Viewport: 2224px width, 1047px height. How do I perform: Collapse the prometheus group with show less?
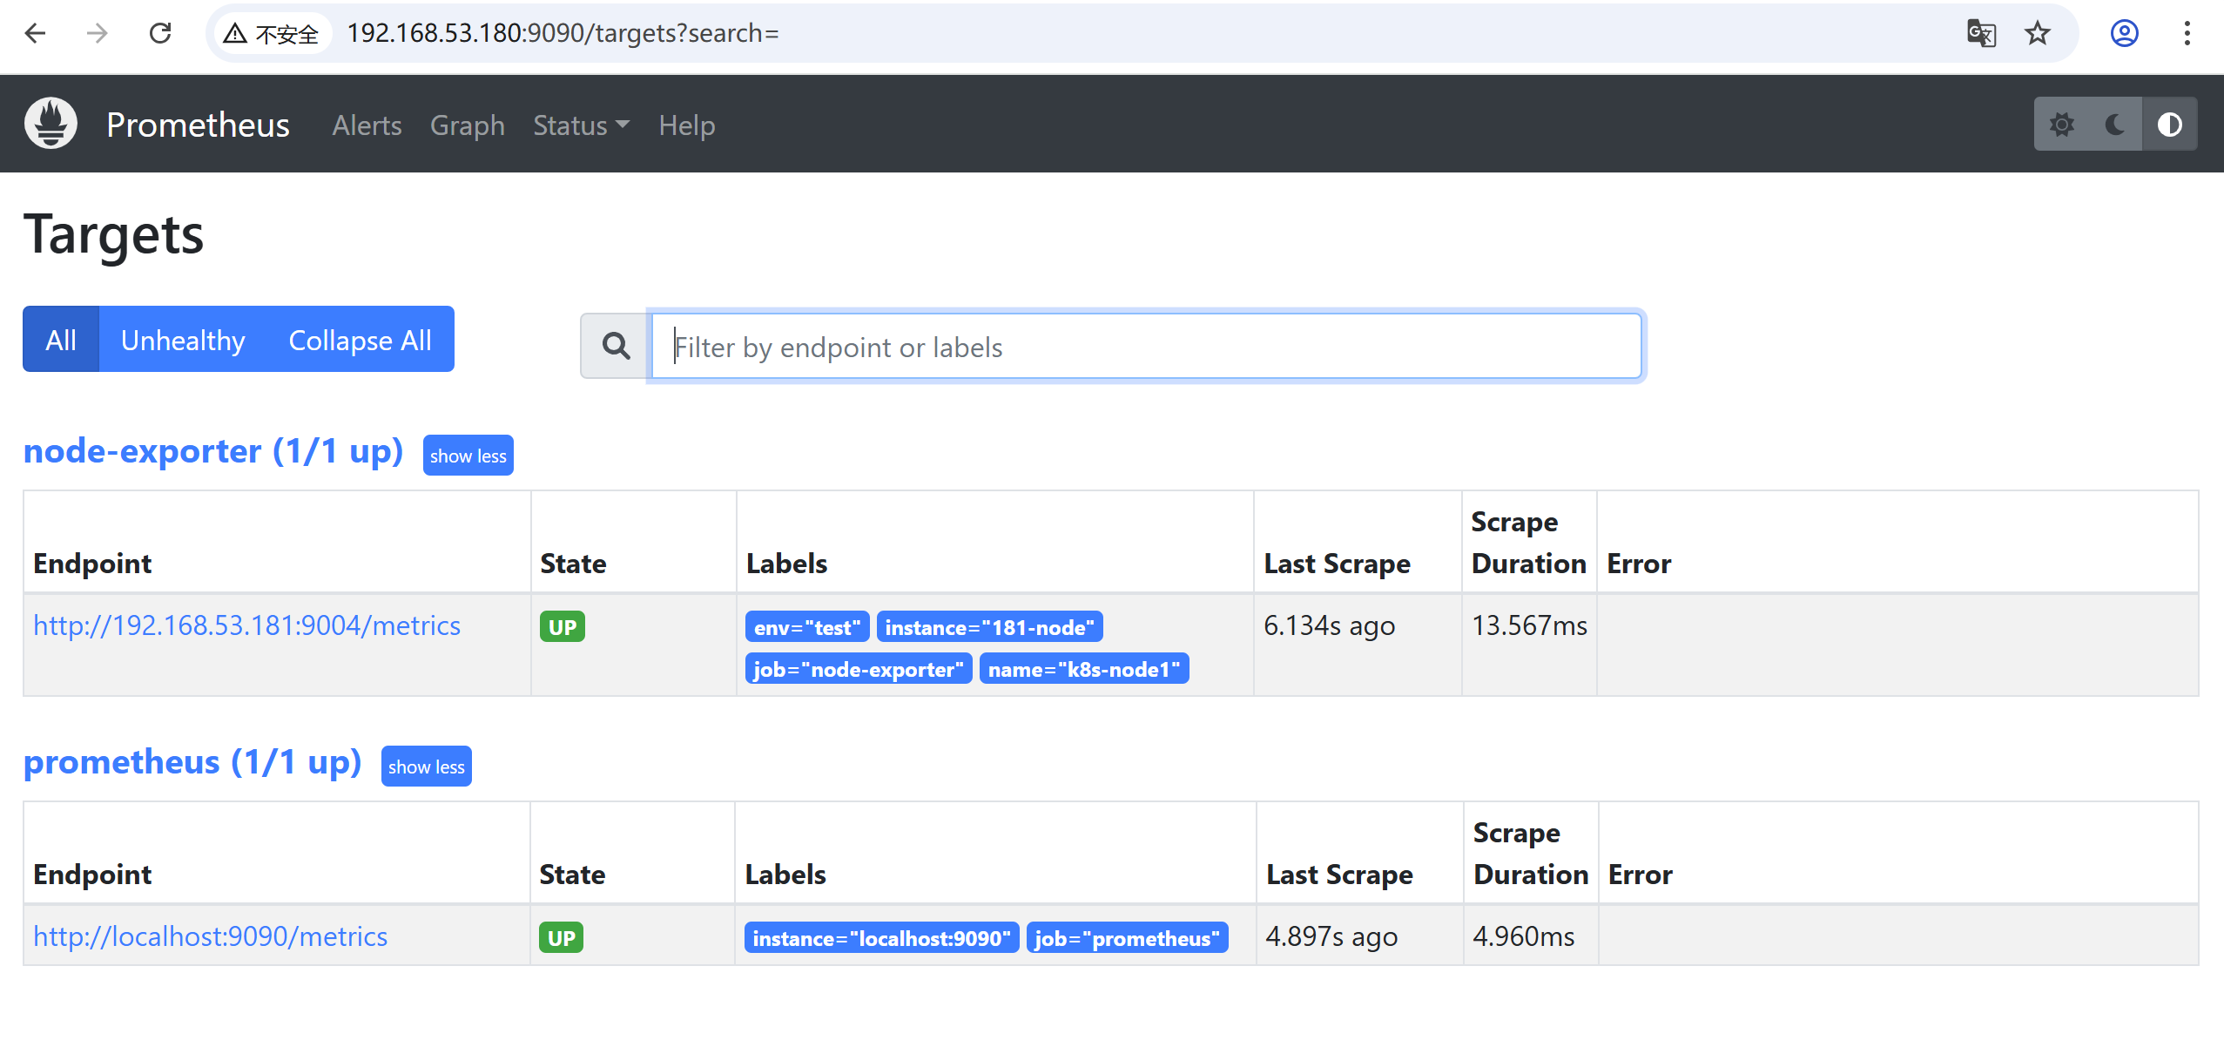pyautogui.click(x=426, y=767)
